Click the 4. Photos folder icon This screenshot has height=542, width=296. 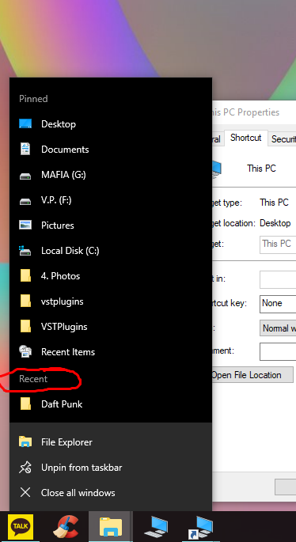coord(25,275)
